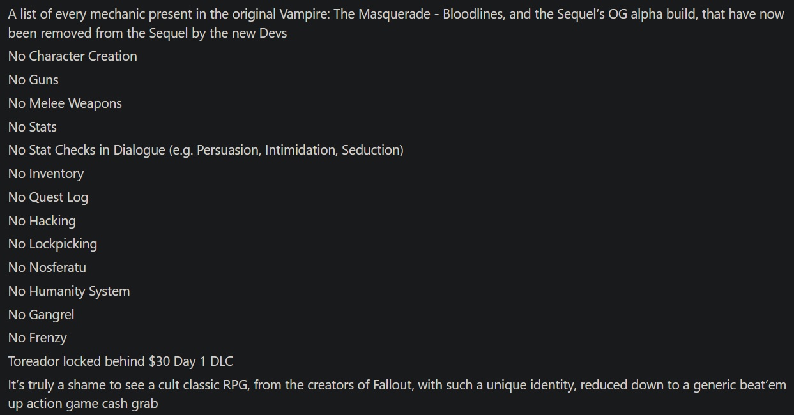This screenshot has height=415, width=794.
Task: Click the standalone "No Stats" line
Action: tap(33, 127)
